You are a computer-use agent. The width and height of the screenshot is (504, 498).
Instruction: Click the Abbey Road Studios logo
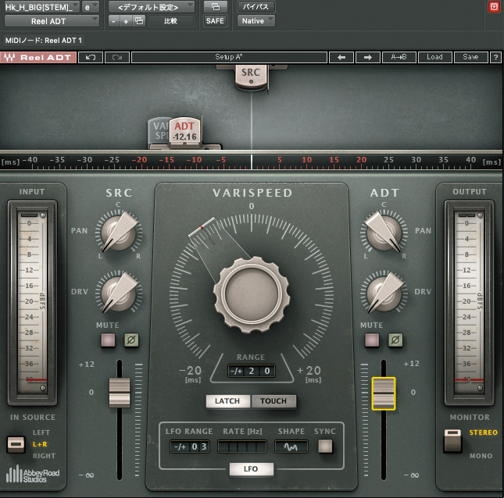pyautogui.click(x=33, y=474)
